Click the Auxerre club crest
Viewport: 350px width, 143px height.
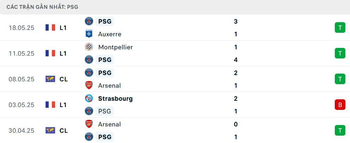click(x=89, y=34)
